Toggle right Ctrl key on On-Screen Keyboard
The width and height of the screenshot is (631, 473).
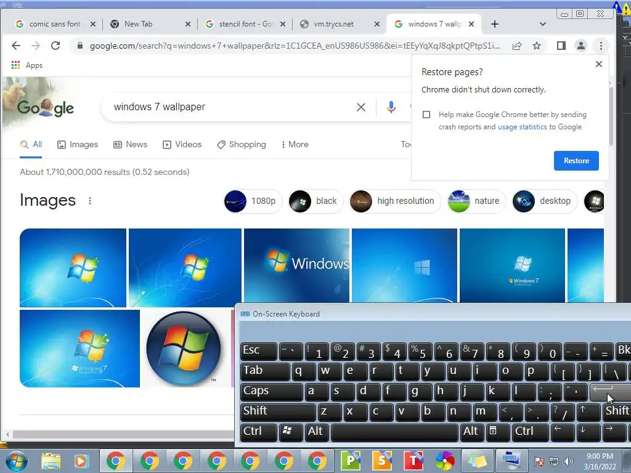531,432
